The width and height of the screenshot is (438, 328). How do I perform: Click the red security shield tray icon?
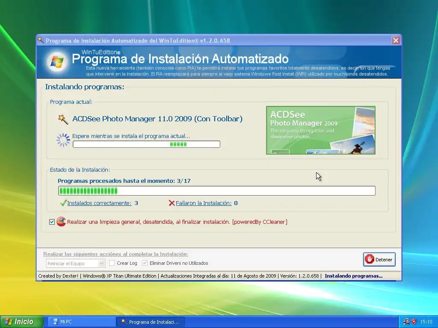[414, 322]
